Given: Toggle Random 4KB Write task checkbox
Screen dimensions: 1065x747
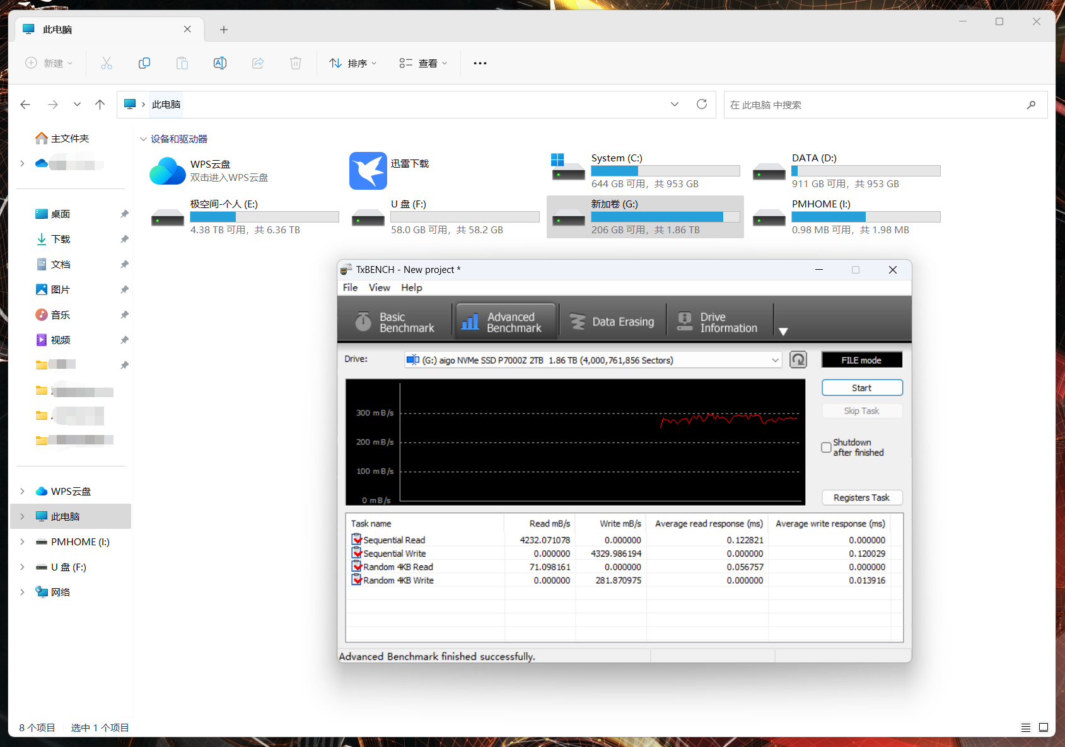Looking at the screenshot, I should [x=357, y=580].
